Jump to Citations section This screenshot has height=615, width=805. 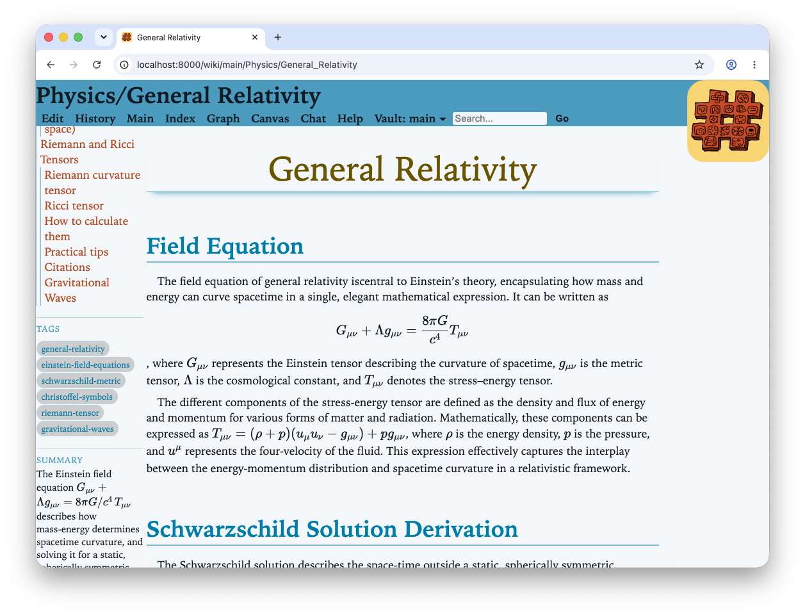[67, 267]
